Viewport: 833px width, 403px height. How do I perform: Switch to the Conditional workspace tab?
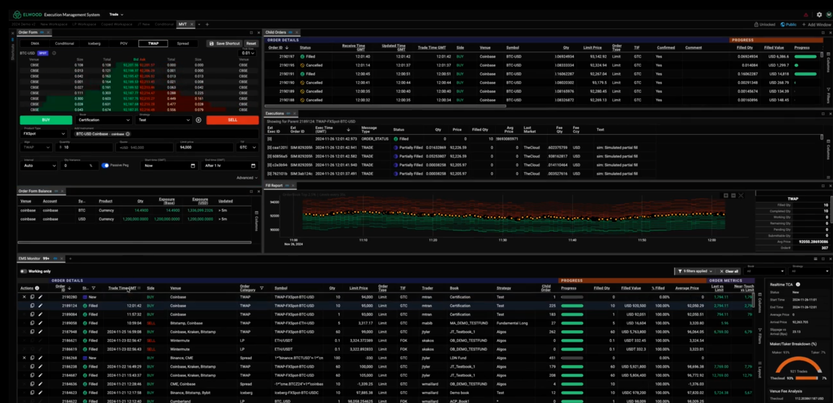pyautogui.click(x=164, y=24)
